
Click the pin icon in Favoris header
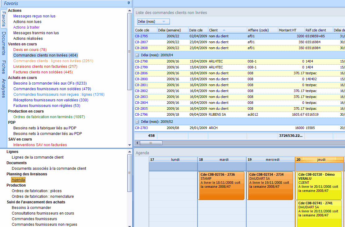tap(129, 3)
